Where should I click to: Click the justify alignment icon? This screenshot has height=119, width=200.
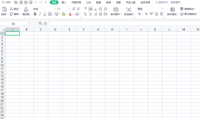[101, 14]
